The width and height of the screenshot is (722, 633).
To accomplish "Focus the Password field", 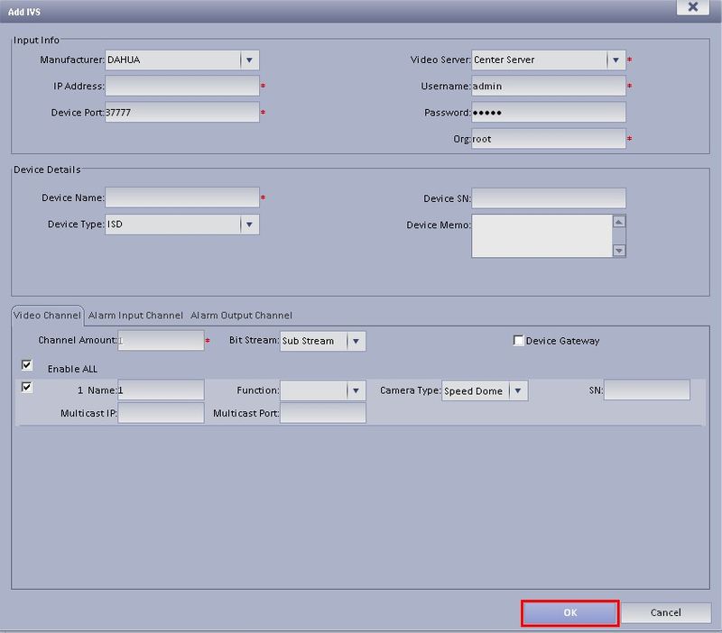I will pyautogui.click(x=549, y=112).
